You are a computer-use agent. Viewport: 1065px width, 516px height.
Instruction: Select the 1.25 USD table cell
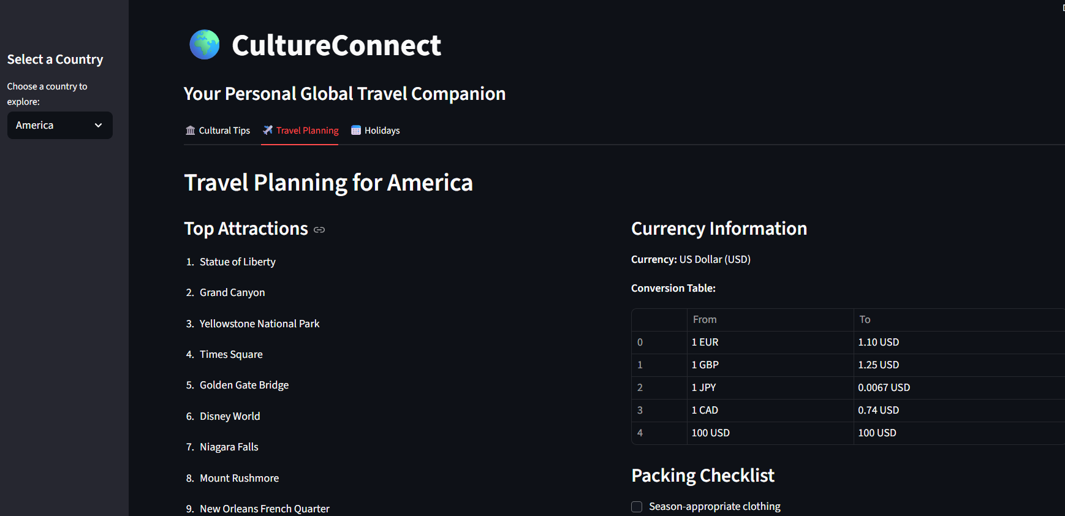pyautogui.click(x=878, y=365)
